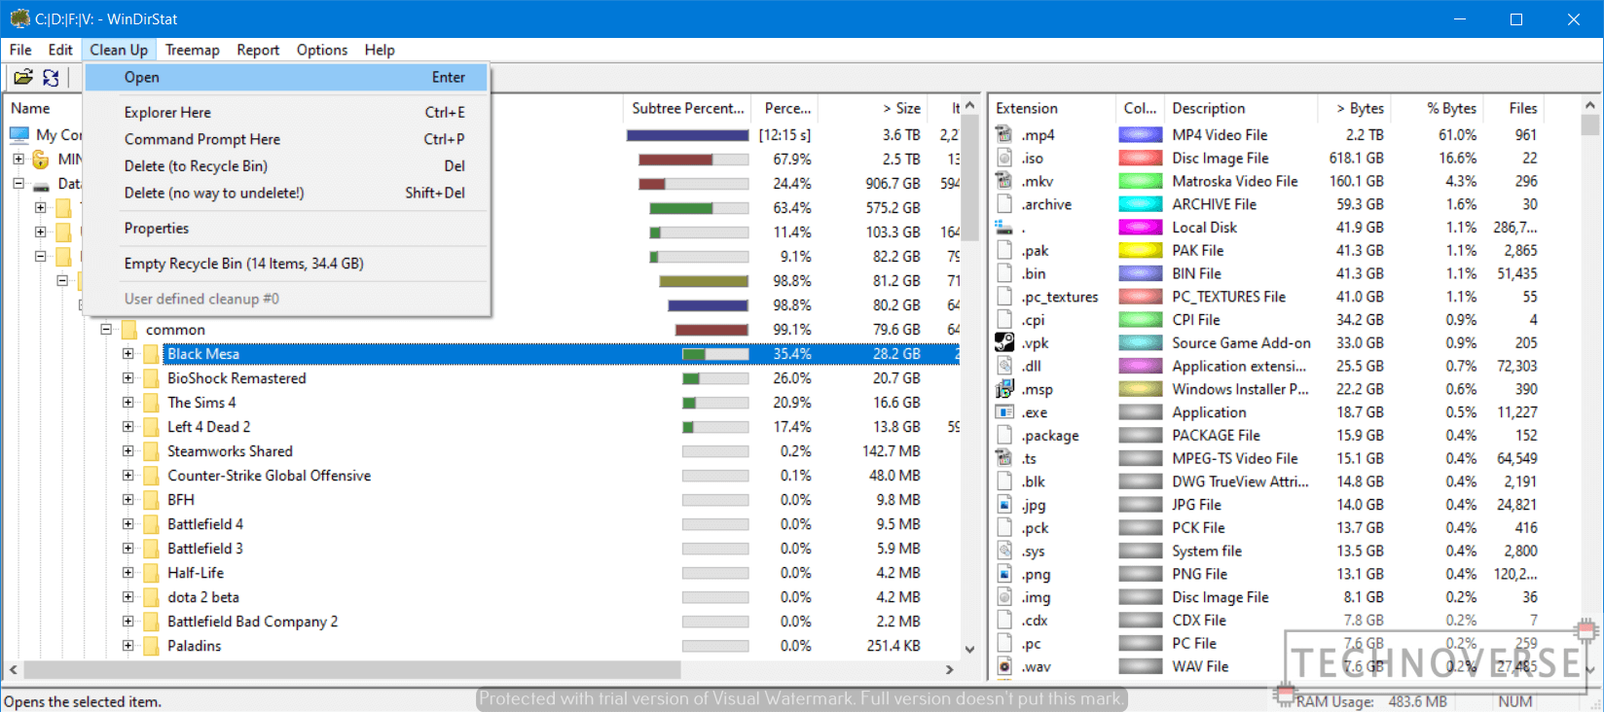Choose Properties from the Clean Up menu
The width and height of the screenshot is (1604, 712).
pos(287,229)
